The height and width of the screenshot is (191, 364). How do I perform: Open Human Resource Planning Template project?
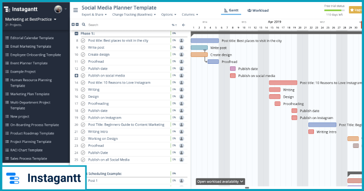tap(31, 83)
